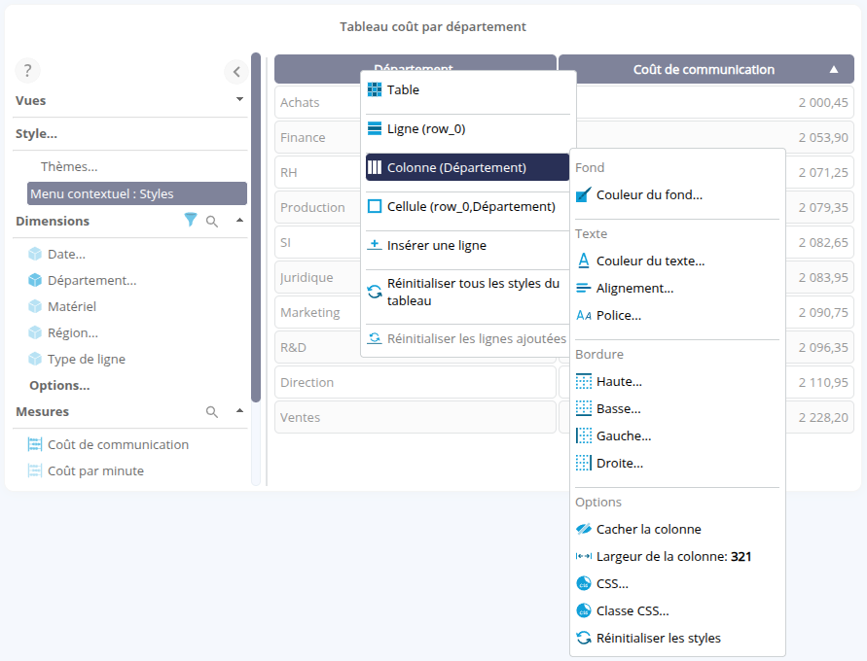Open the Dimensions search magnifier
This screenshot has height=661, width=867.
pyautogui.click(x=212, y=222)
